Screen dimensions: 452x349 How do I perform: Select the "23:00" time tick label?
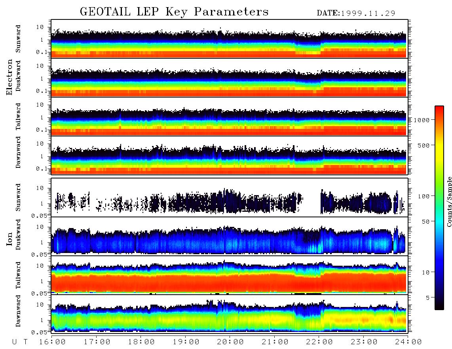pos(364,342)
